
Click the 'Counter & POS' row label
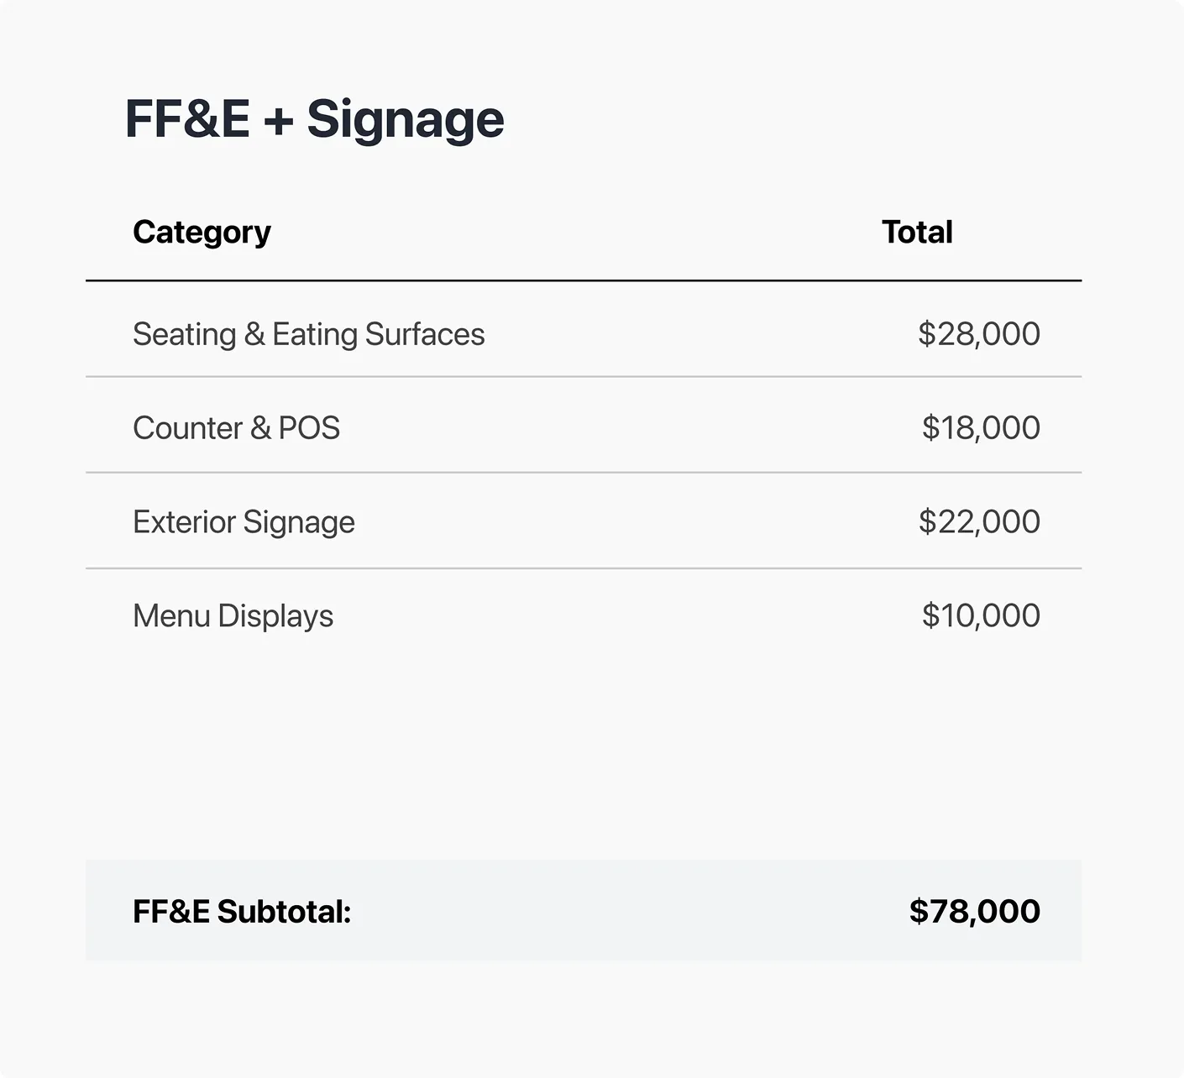(x=236, y=428)
